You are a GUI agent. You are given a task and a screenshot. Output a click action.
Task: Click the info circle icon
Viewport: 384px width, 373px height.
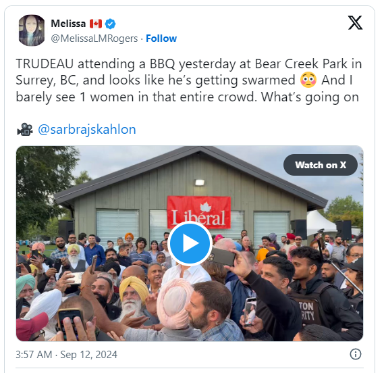(x=356, y=354)
